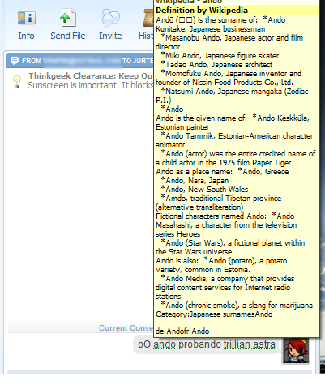This screenshot has height=389, width=325.
Task: Click the red-haired avatar thumbnail
Action: (x=296, y=350)
